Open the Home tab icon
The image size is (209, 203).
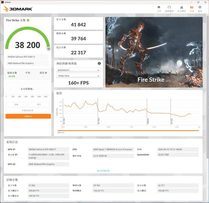(159, 7)
